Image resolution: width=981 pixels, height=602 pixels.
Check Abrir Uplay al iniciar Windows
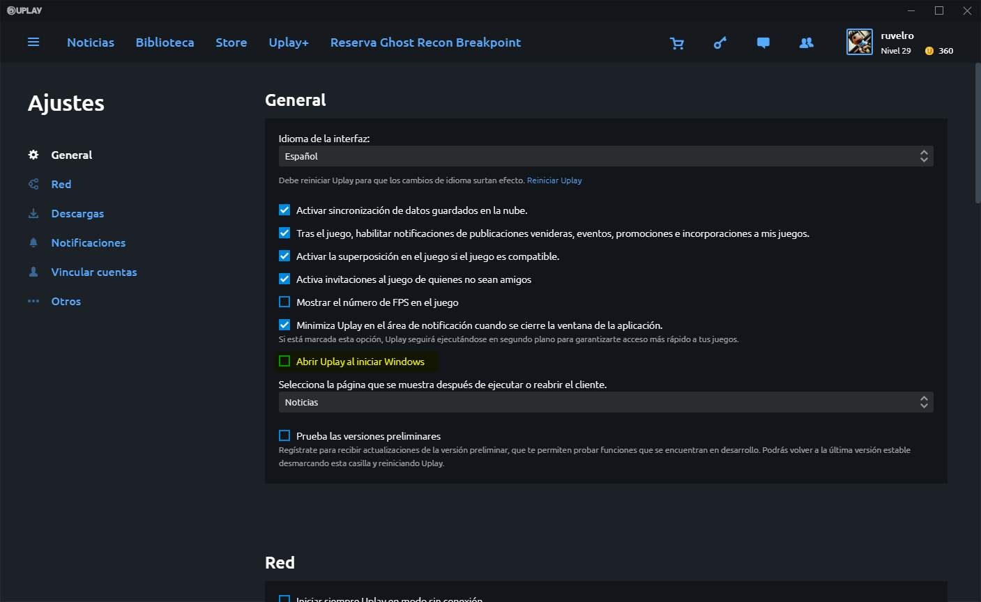(x=284, y=361)
